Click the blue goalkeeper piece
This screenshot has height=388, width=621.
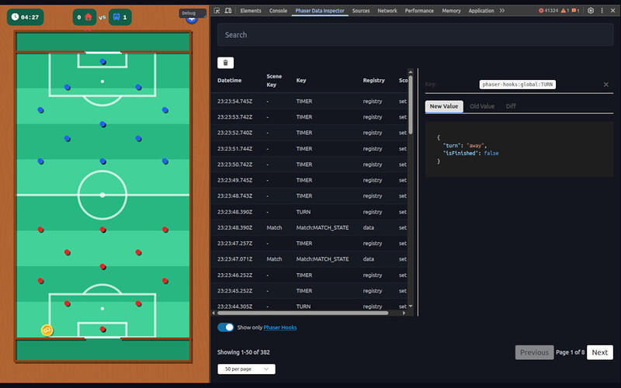(x=102, y=62)
